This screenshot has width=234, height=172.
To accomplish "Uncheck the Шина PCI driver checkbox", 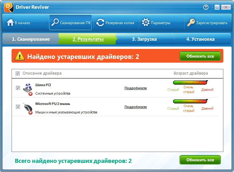I will click(x=18, y=88).
